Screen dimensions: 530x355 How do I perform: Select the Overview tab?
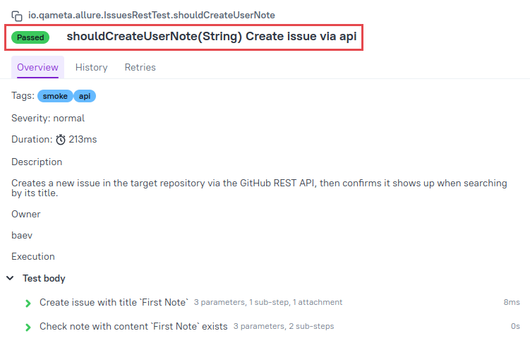click(37, 67)
